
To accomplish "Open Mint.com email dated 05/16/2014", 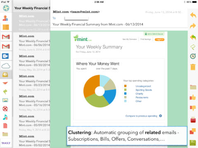I will point(32,102).
